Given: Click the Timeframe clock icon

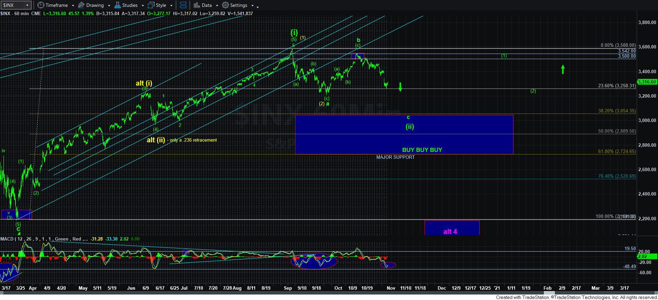Looking at the screenshot, I should (41, 5).
